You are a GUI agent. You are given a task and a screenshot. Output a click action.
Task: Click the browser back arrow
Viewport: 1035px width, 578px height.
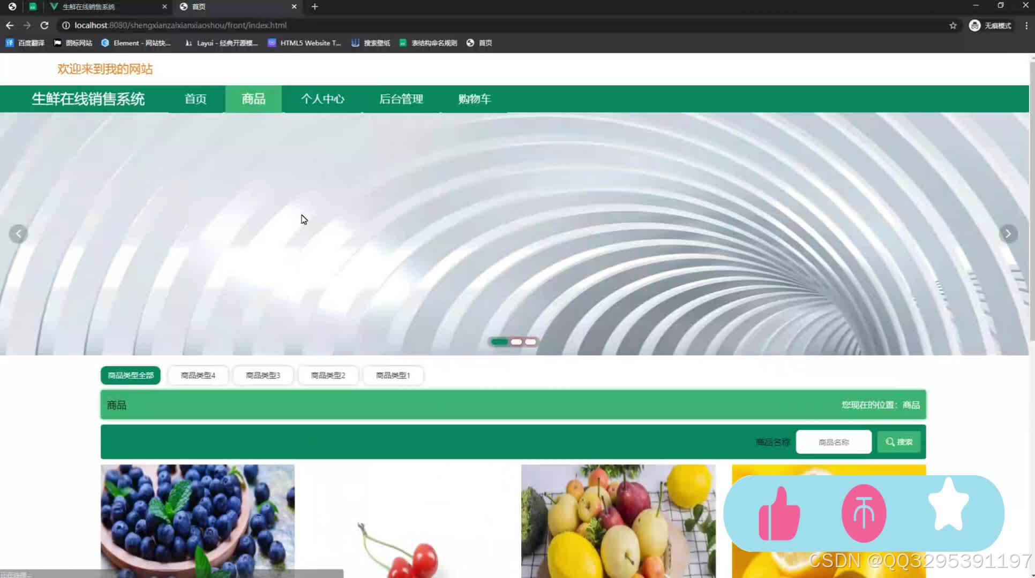pos(9,25)
